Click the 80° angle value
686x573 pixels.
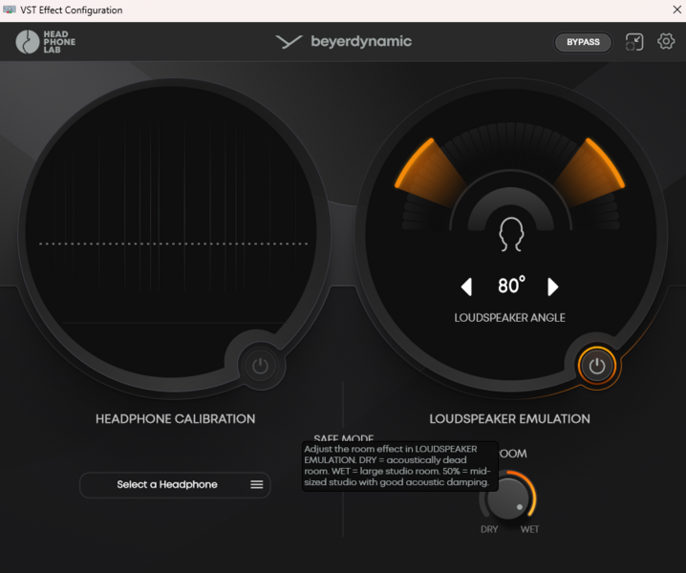click(x=511, y=286)
